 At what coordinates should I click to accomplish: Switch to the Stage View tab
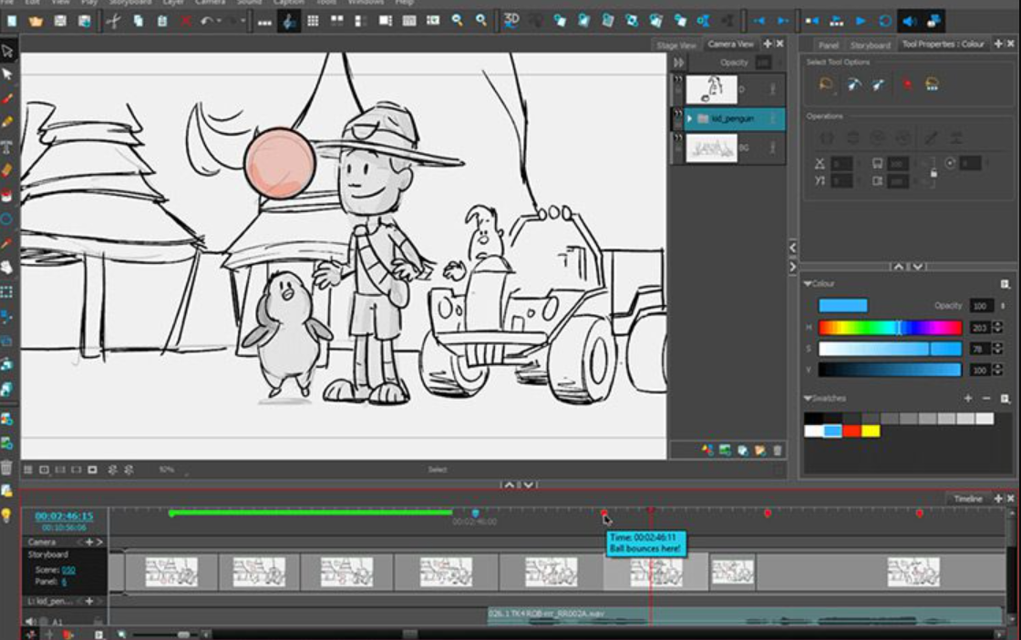[676, 45]
